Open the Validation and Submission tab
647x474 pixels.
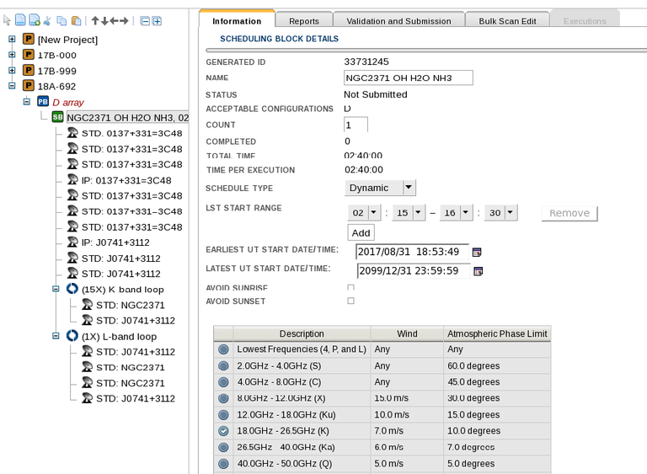pyautogui.click(x=398, y=21)
